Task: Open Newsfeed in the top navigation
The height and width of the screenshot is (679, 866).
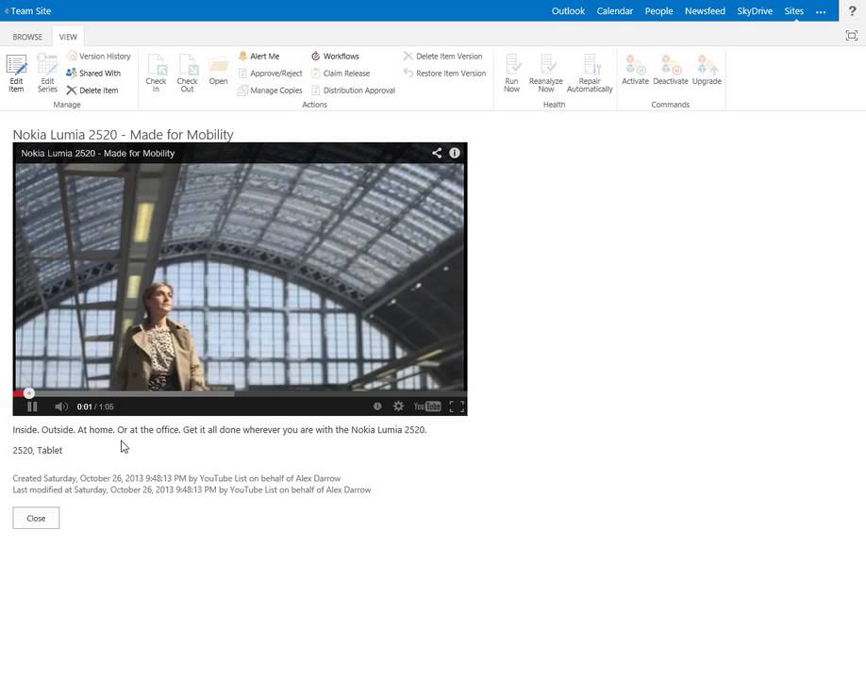Action: click(705, 11)
